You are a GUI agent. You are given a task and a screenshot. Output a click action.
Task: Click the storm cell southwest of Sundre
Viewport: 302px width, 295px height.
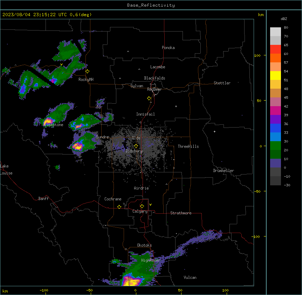click(x=77, y=146)
